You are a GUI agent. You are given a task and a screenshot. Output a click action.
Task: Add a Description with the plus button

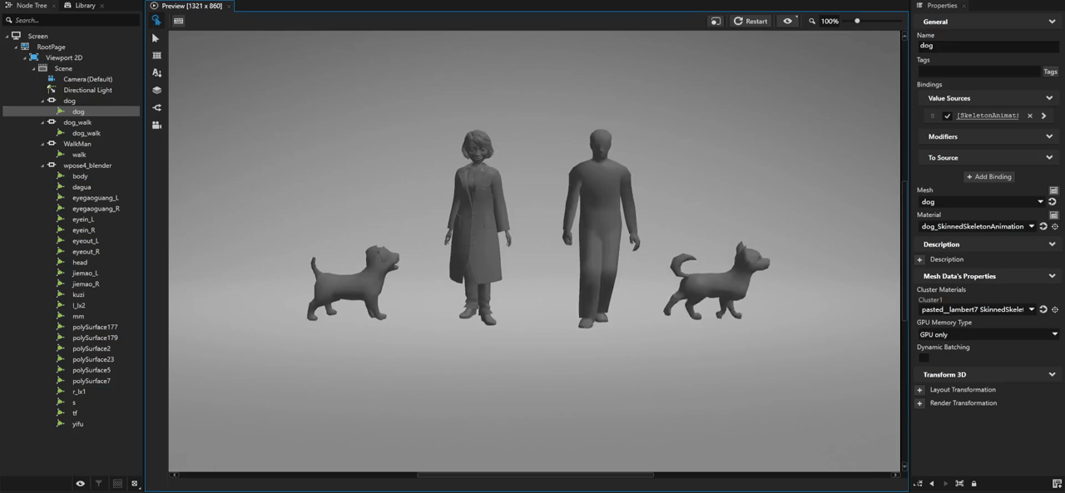[920, 259]
